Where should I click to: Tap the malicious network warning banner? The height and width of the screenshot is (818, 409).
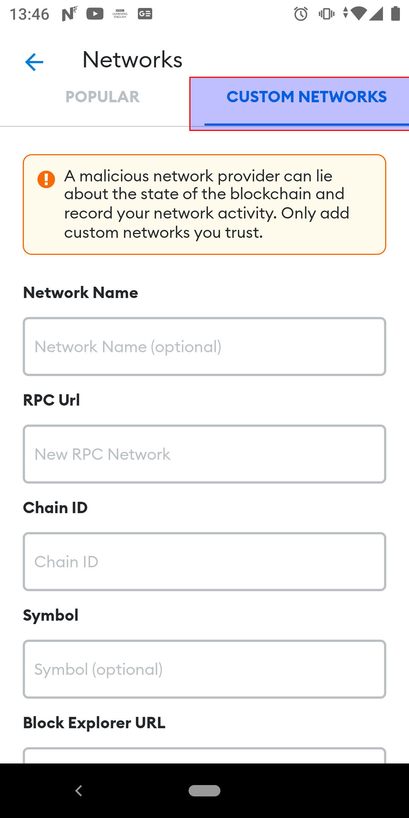click(x=204, y=204)
